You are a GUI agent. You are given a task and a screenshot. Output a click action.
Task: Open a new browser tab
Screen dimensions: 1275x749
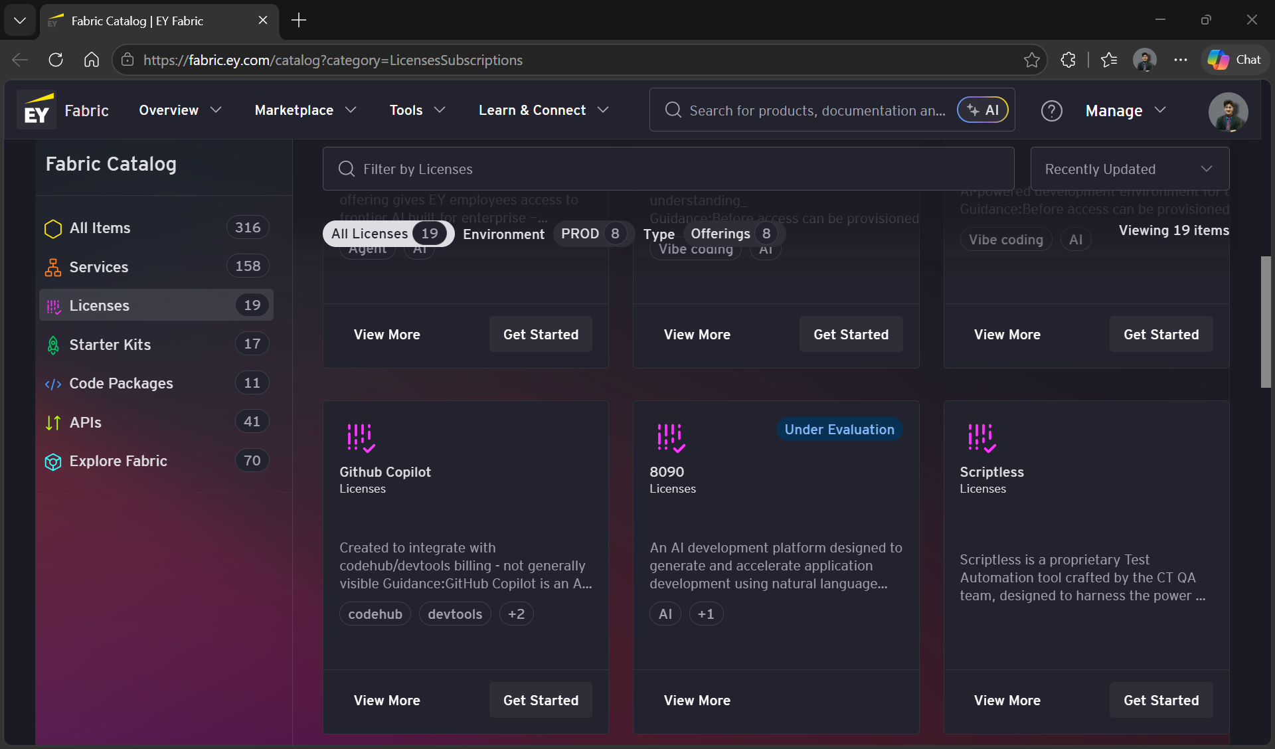tap(299, 21)
